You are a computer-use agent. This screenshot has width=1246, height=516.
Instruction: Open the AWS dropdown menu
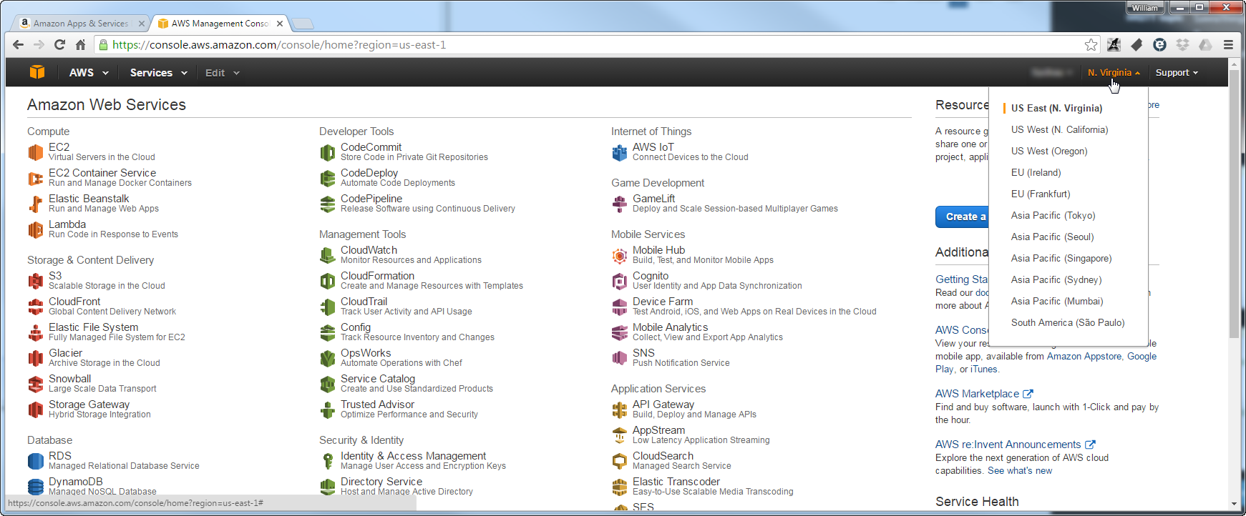tap(89, 73)
